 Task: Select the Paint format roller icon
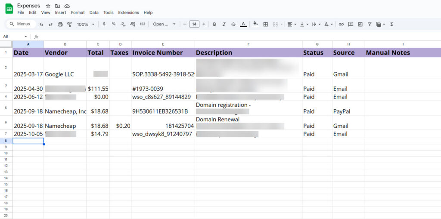69,25
